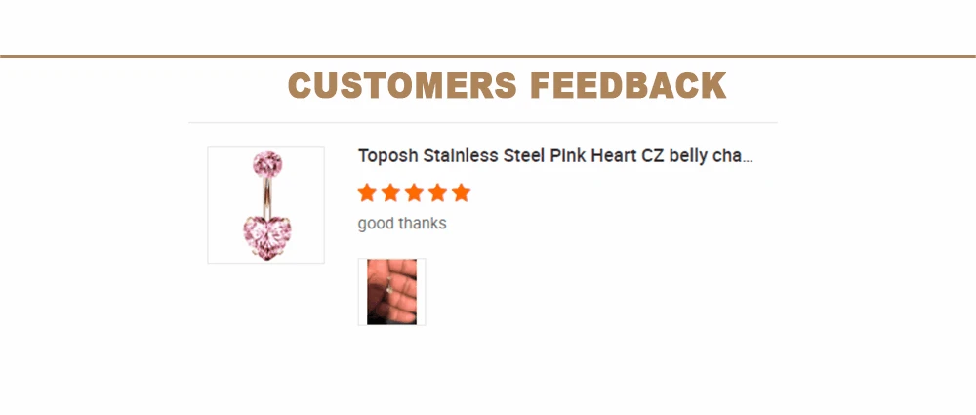Open the customer's review photo thumbnail
This screenshot has height=415, width=976.
(391, 292)
